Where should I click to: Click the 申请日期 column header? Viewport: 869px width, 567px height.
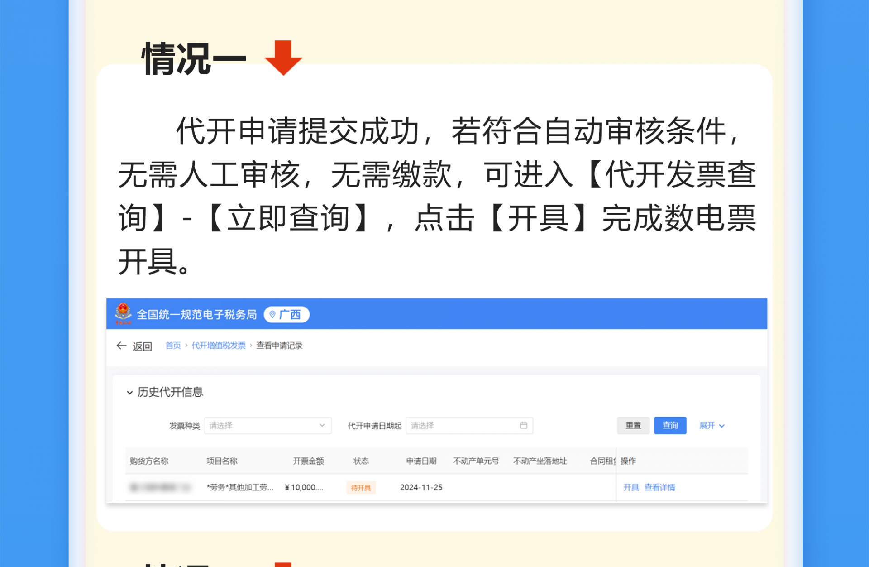pyautogui.click(x=421, y=461)
